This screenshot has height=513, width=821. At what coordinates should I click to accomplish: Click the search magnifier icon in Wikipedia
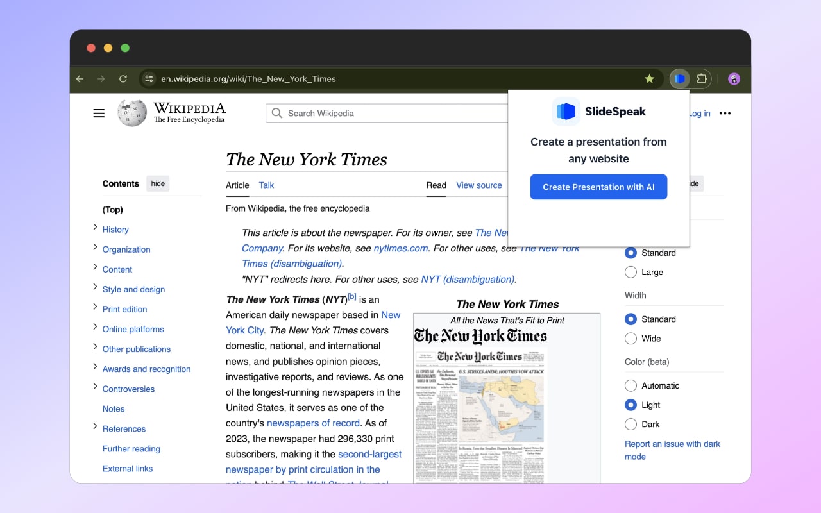(x=277, y=114)
